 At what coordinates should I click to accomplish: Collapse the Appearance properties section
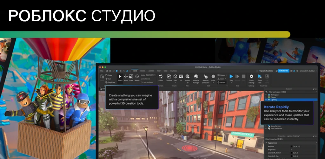[266, 143]
